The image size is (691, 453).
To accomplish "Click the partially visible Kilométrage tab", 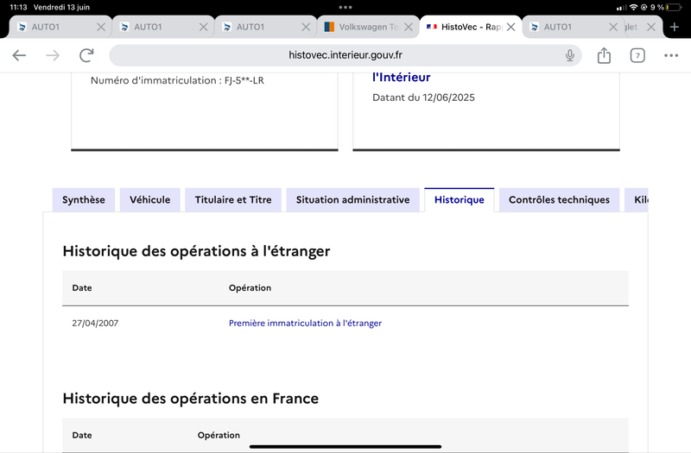I will click(637, 200).
